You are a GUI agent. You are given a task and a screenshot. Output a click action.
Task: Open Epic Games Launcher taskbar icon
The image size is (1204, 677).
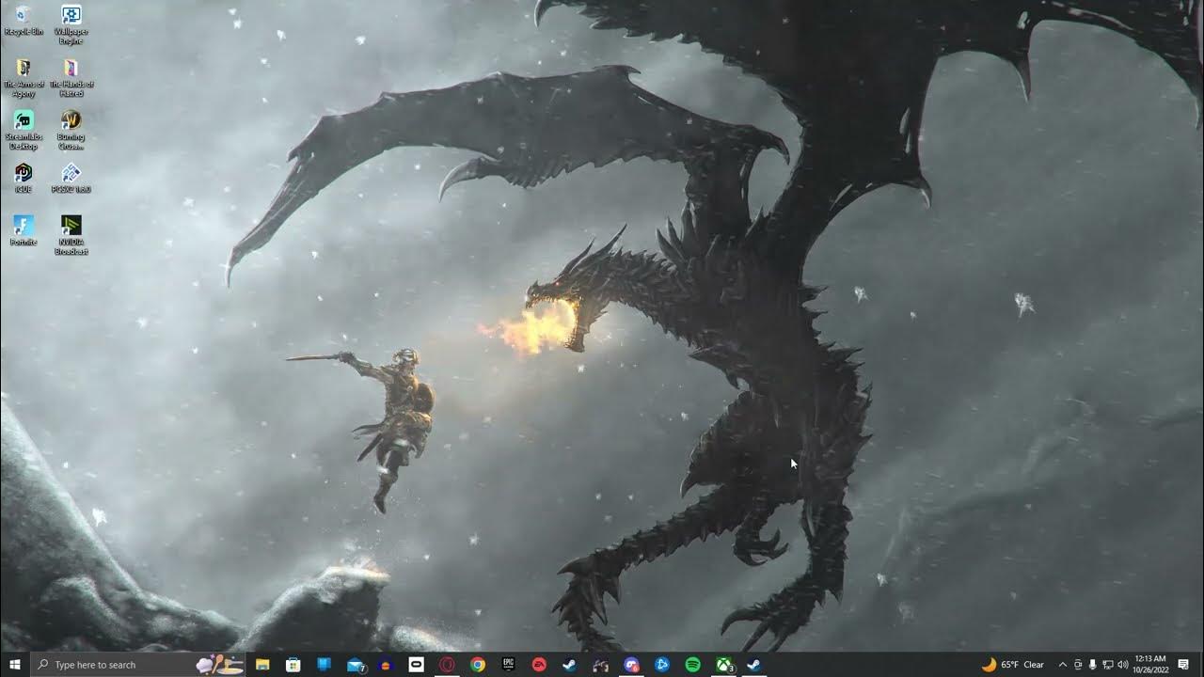508,665
